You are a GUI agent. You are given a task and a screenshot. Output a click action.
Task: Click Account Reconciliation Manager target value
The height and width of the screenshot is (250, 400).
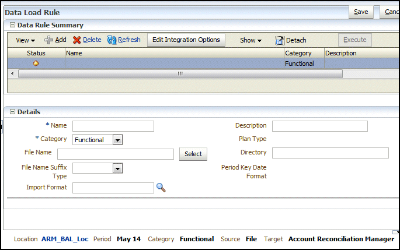(x=342, y=239)
